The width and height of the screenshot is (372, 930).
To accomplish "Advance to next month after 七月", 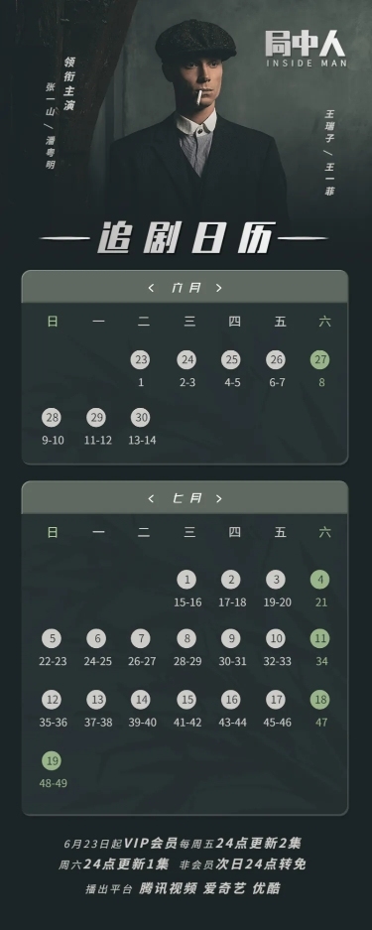I will point(218,499).
